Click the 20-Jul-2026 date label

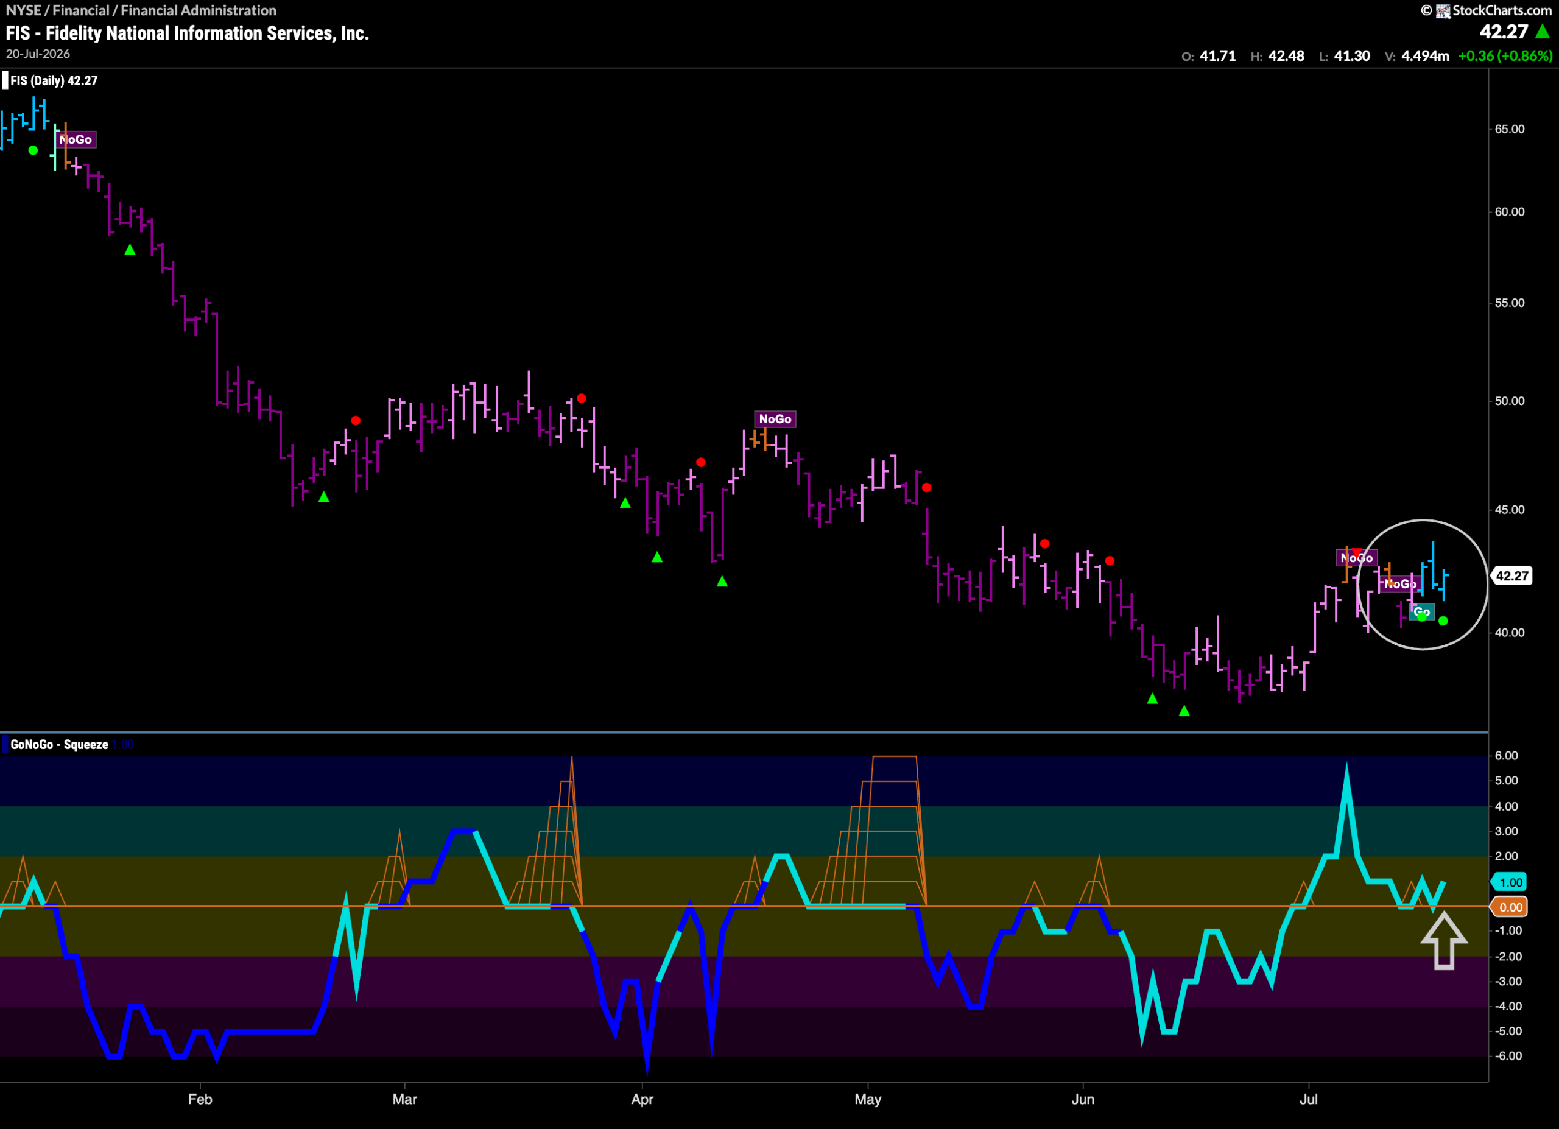coord(38,54)
